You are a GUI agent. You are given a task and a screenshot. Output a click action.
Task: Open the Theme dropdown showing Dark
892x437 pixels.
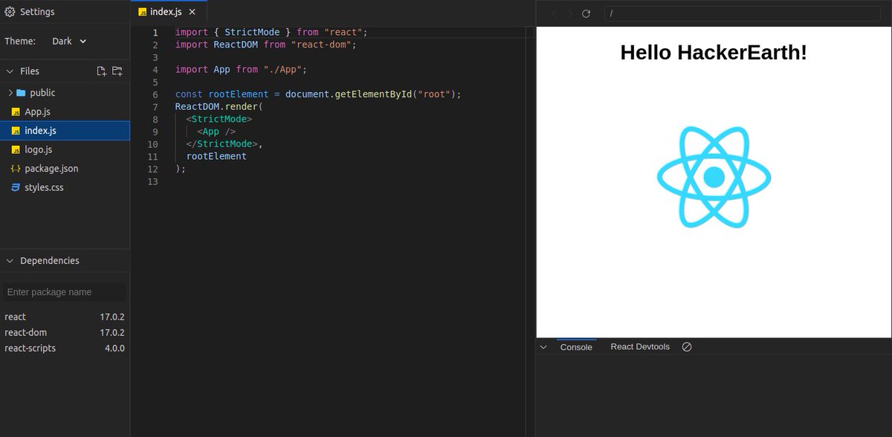69,41
